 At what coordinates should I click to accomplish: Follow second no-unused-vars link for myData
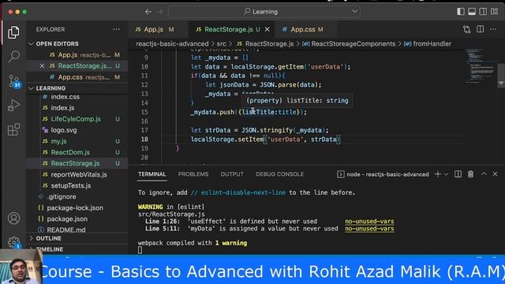point(369,229)
